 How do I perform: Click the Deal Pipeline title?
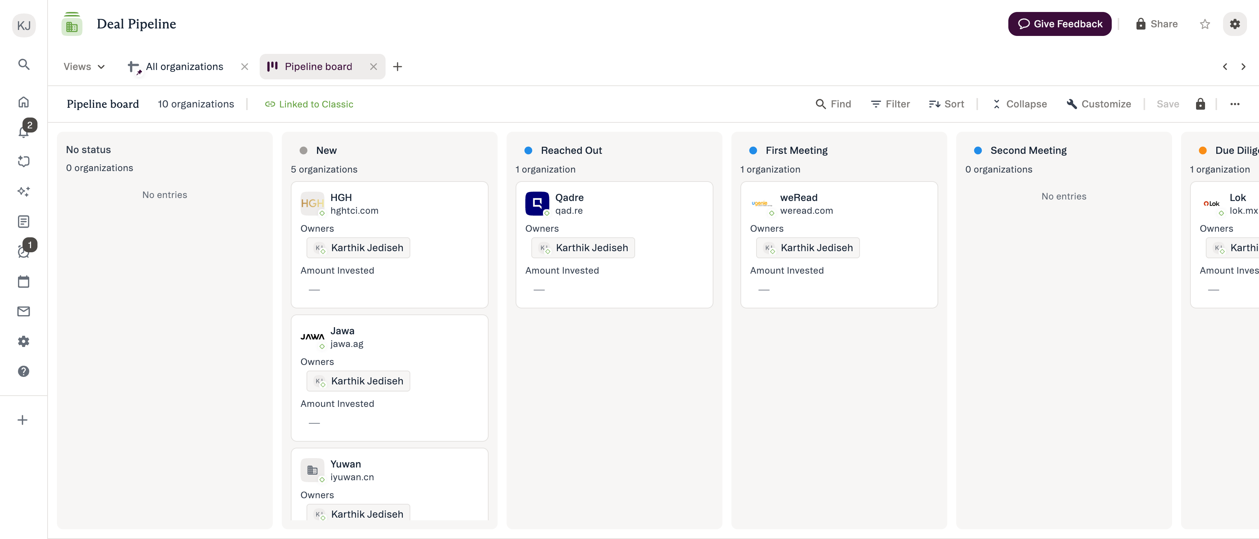(136, 24)
